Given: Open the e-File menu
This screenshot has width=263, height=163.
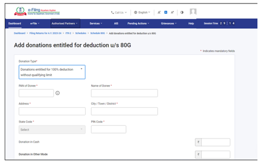Looking at the screenshot, I should tap(35, 24).
